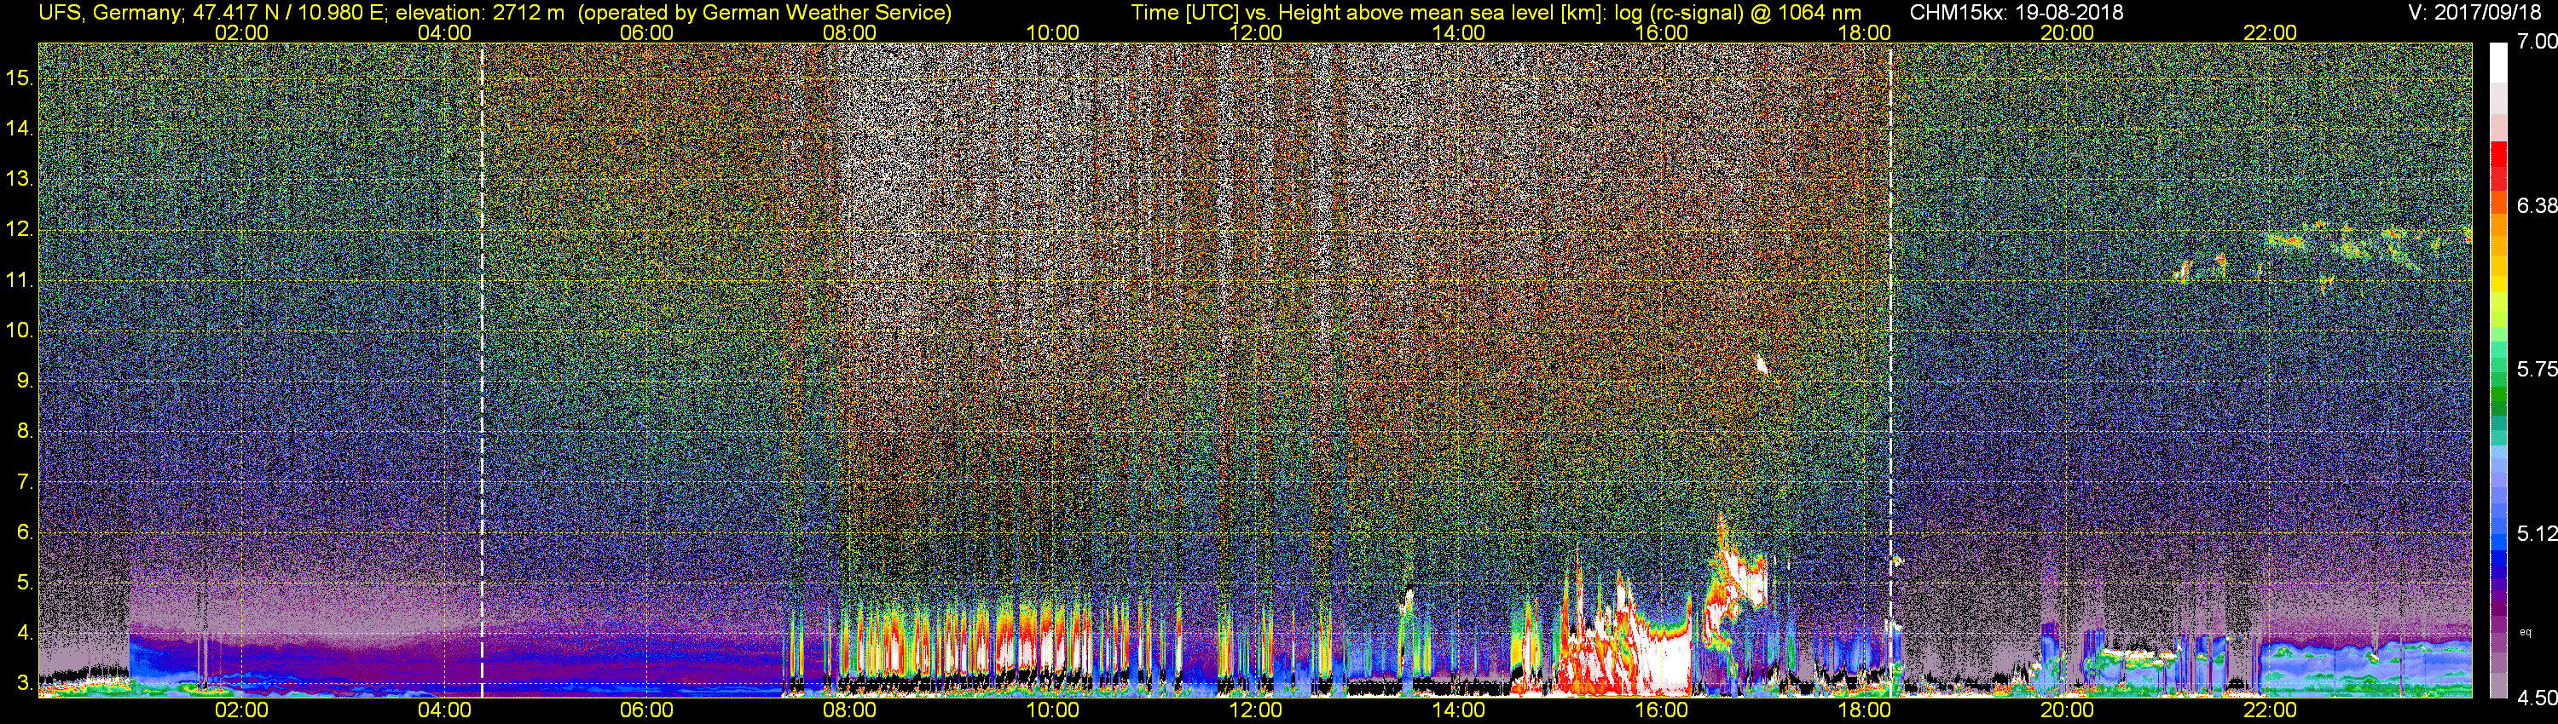The height and width of the screenshot is (724, 2558).
Task: Click the 02:00 label on top axis
Action: (x=241, y=32)
